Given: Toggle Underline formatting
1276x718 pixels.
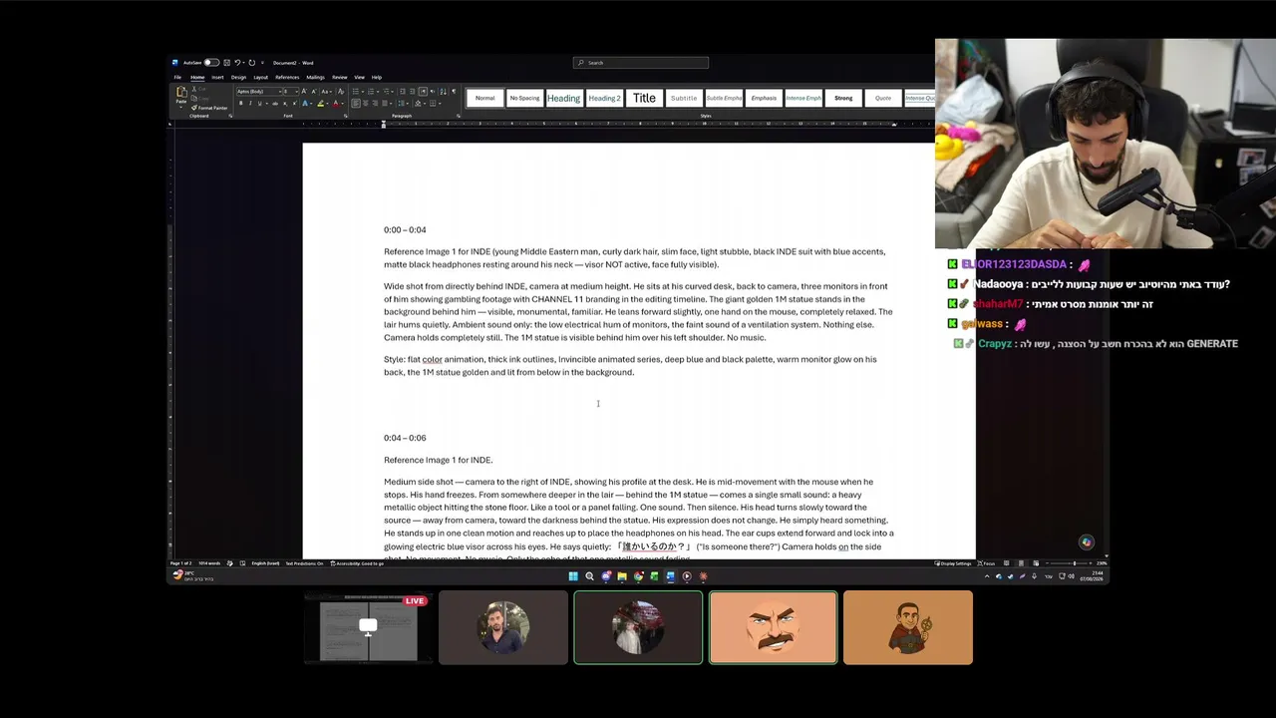Looking at the screenshot, I should [259, 104].
